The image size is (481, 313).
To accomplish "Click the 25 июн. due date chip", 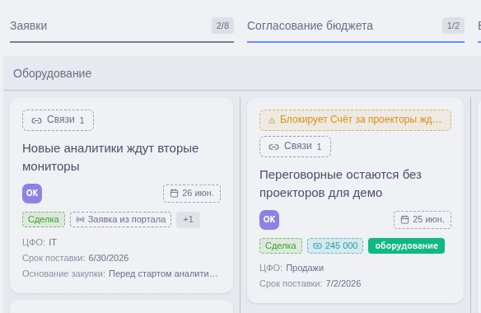I will tap(423, 220).
